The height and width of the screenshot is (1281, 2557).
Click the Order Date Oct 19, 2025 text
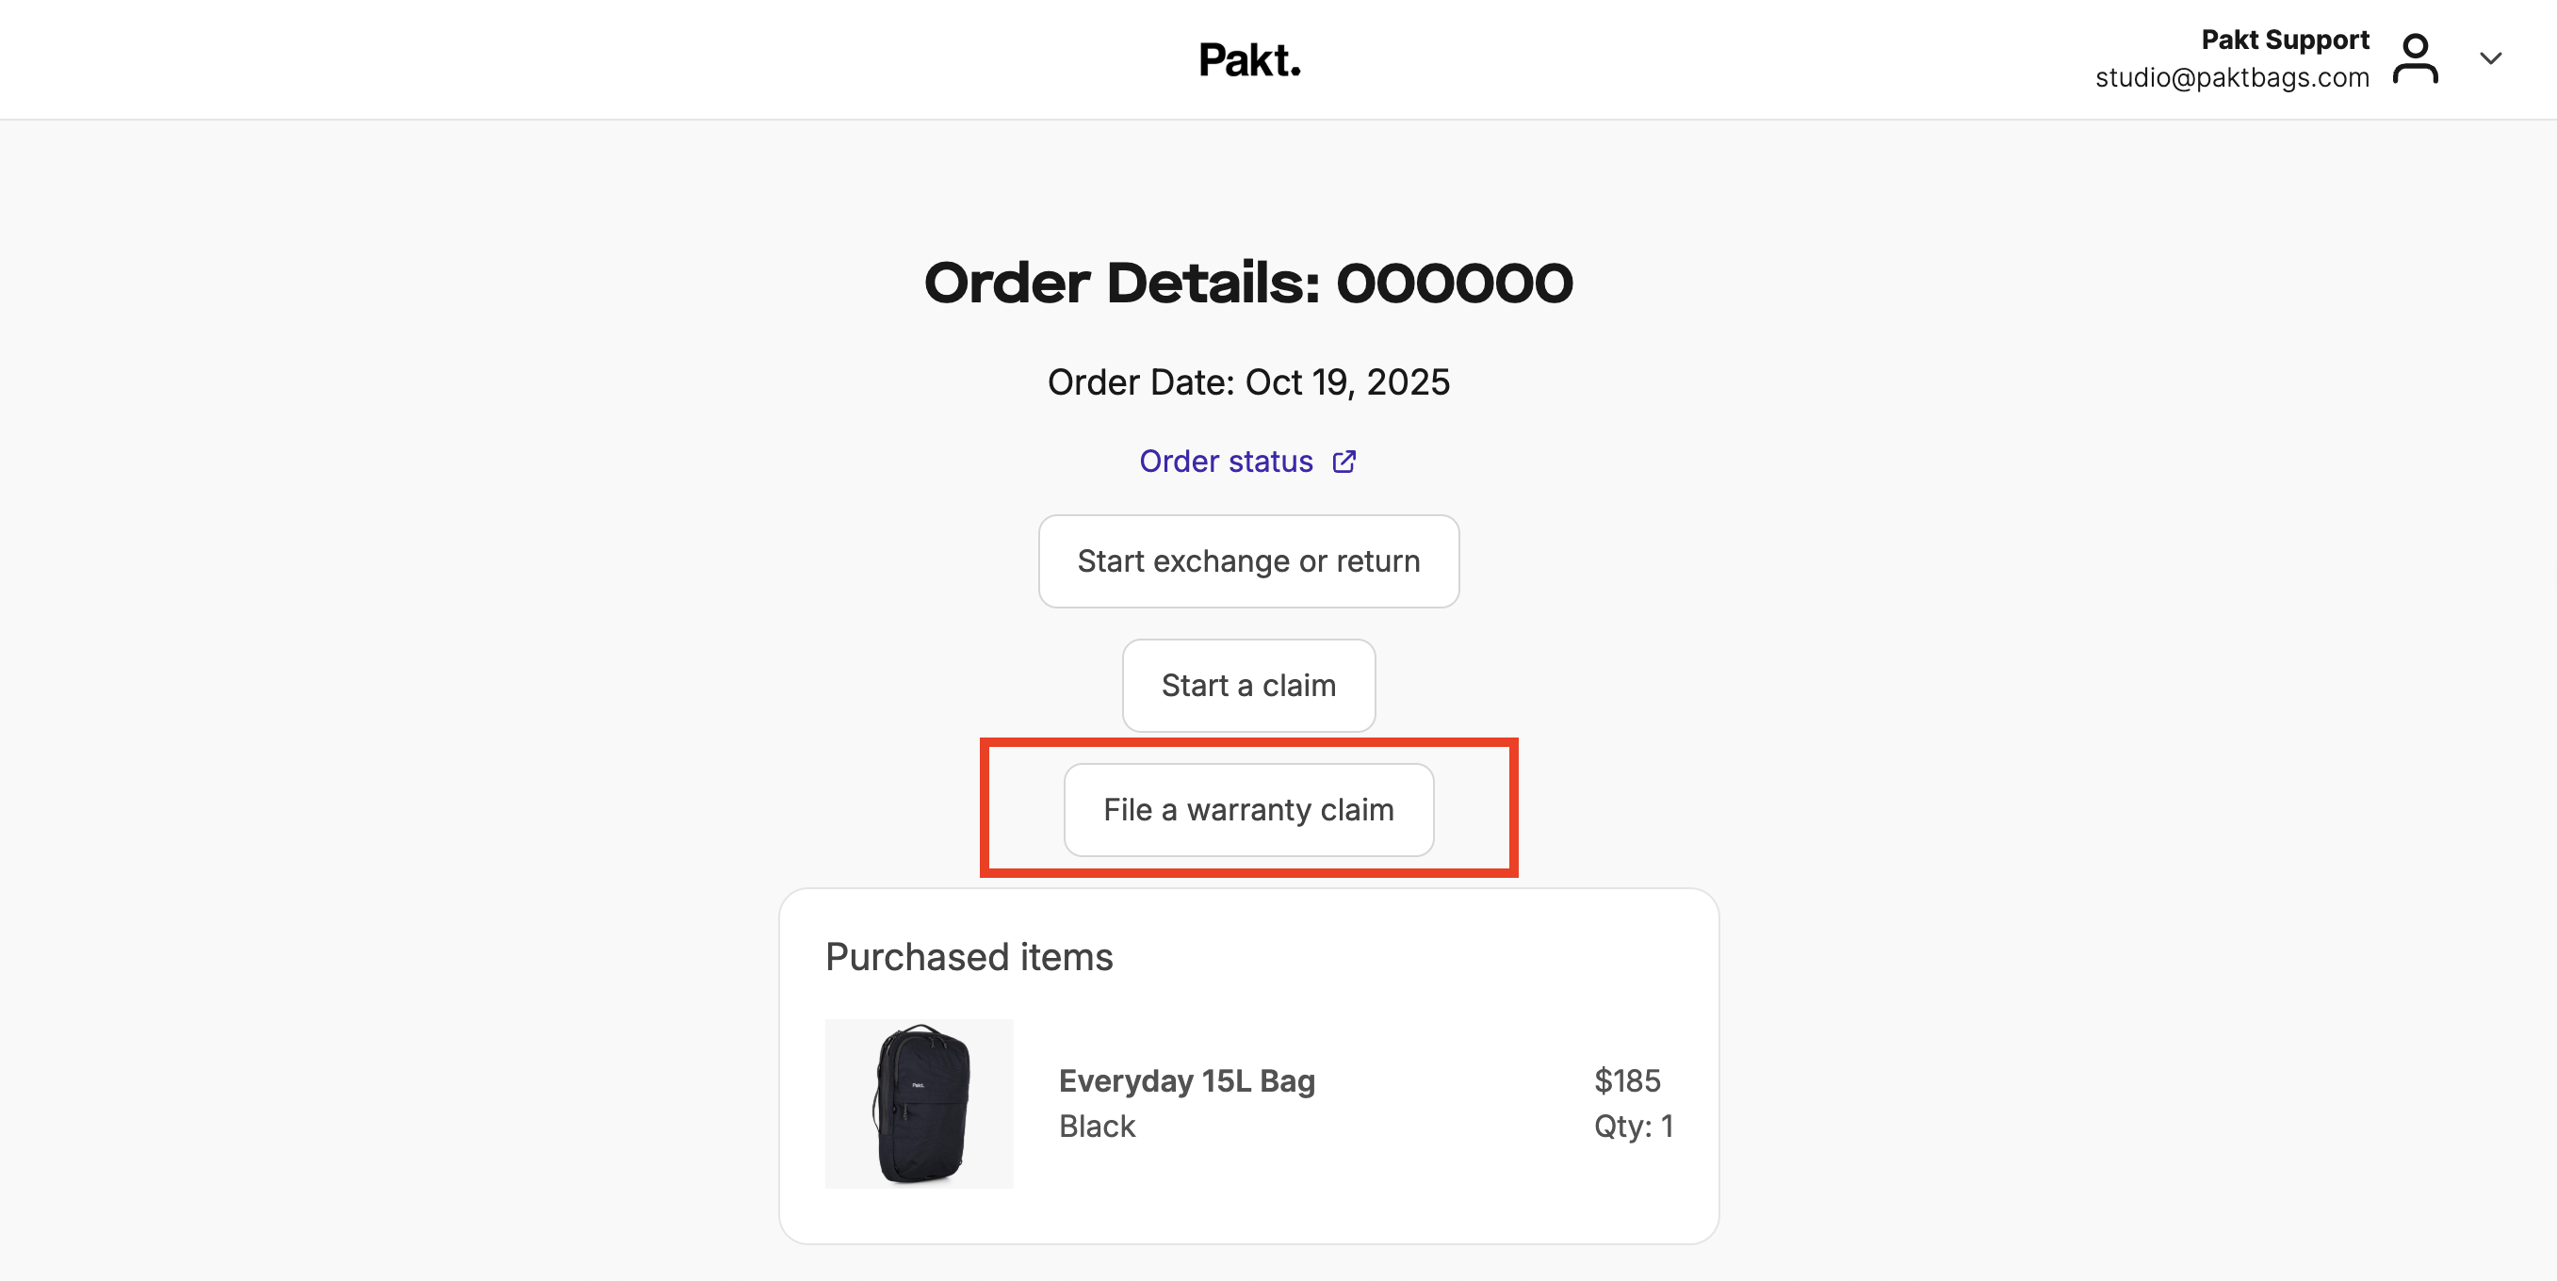pyautogui.click(x=1248, y=382)
